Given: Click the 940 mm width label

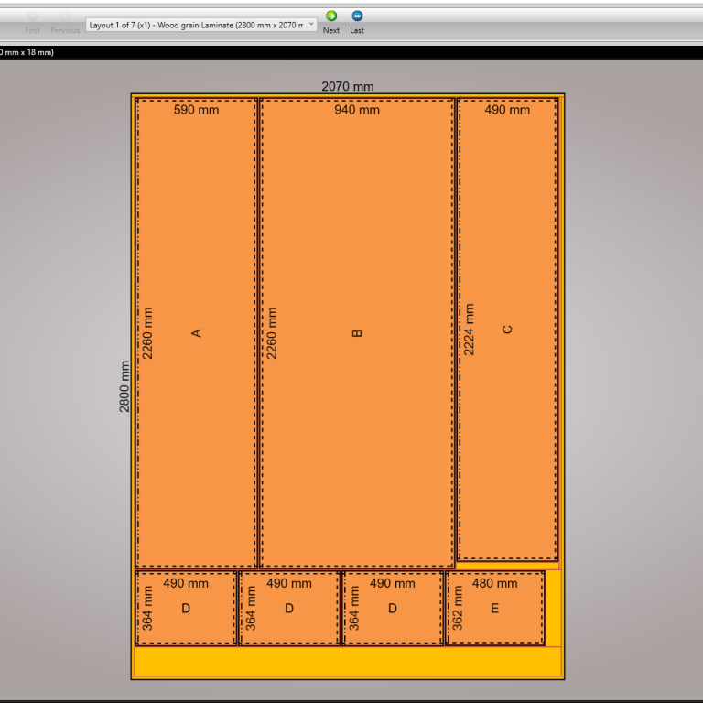Looking at the screenshot, I should click(x=357, y=110).
